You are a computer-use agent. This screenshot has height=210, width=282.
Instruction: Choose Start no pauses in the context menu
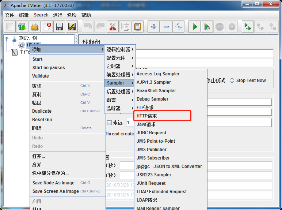[x=67, y=68]
